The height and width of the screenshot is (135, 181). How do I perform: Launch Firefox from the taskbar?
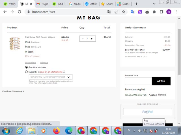coord(57,130)
